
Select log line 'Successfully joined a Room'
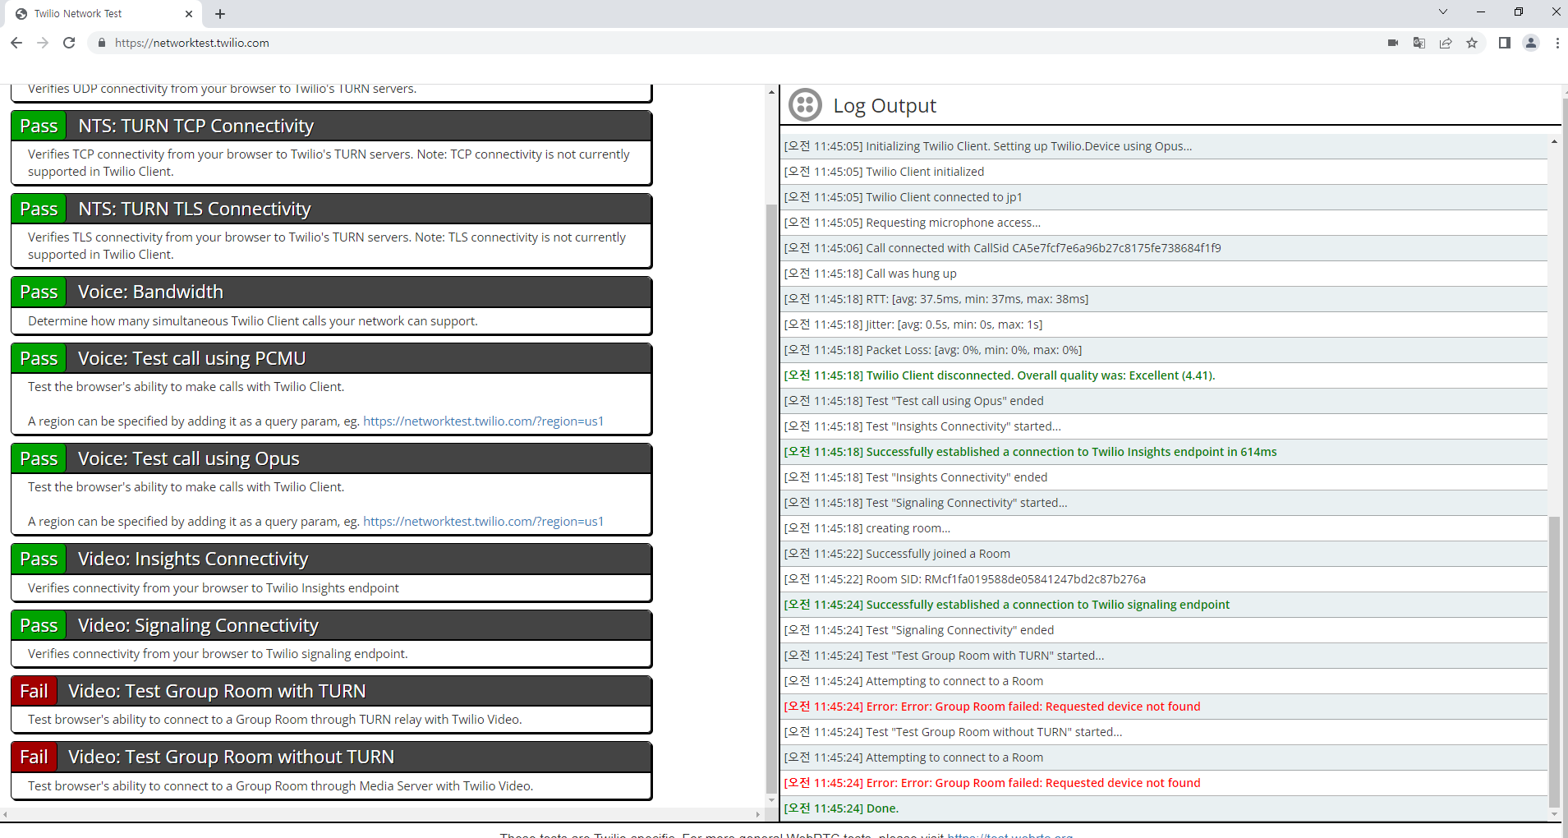(1165, 554)
